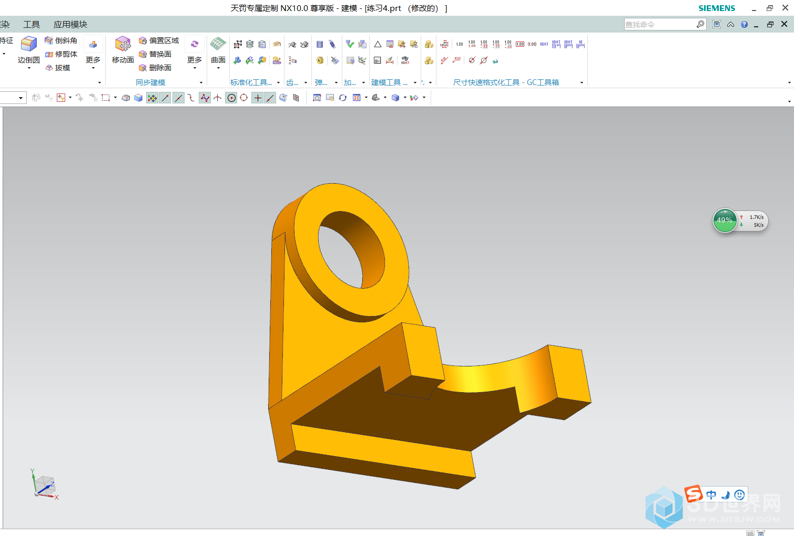Click the 替换面 replace face tool
The width and height of the screenshot is (794, 536).
click(155, 54)
